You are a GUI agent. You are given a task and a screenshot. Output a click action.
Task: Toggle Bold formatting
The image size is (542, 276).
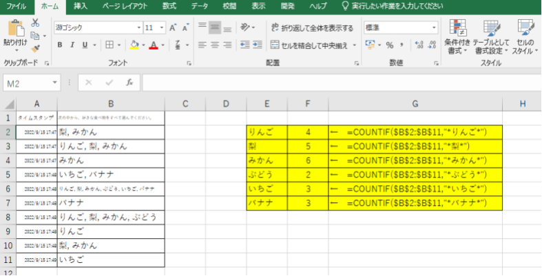pos(60,45)
